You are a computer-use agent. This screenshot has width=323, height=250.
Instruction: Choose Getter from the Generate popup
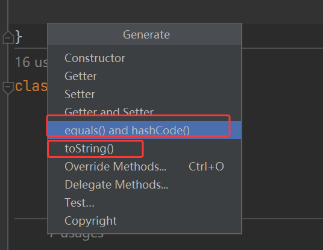coord(145,76)
